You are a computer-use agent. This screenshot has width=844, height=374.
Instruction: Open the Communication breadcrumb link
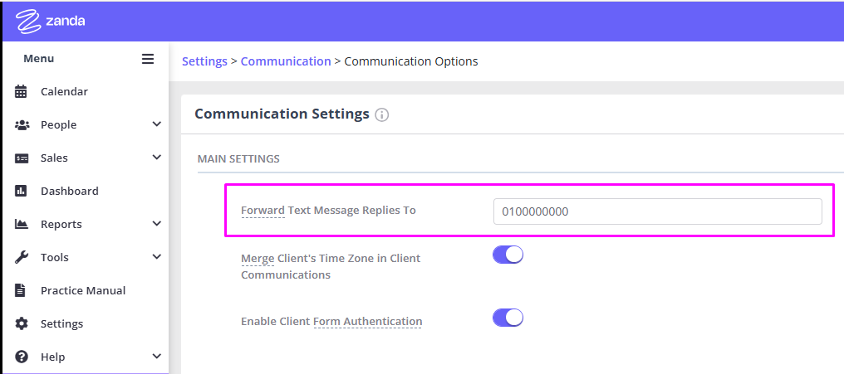286,61
